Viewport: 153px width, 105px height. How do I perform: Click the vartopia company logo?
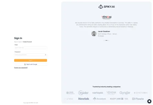[x=98, y=93]
